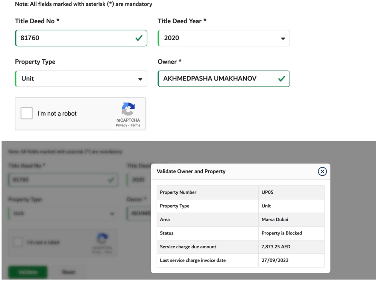Image resolution: width=376 pixels, height=281 pixels.
Task: Click dimmed green checkmark in background Title Deed field
Action: pyautogui.click(x=111, y=180)
